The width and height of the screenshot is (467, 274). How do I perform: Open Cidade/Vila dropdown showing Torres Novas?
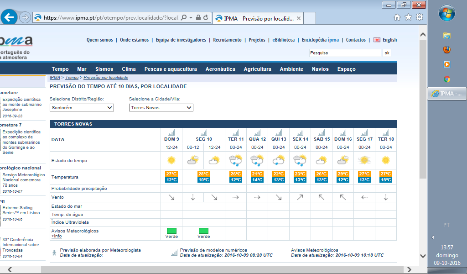click(161, 108)
